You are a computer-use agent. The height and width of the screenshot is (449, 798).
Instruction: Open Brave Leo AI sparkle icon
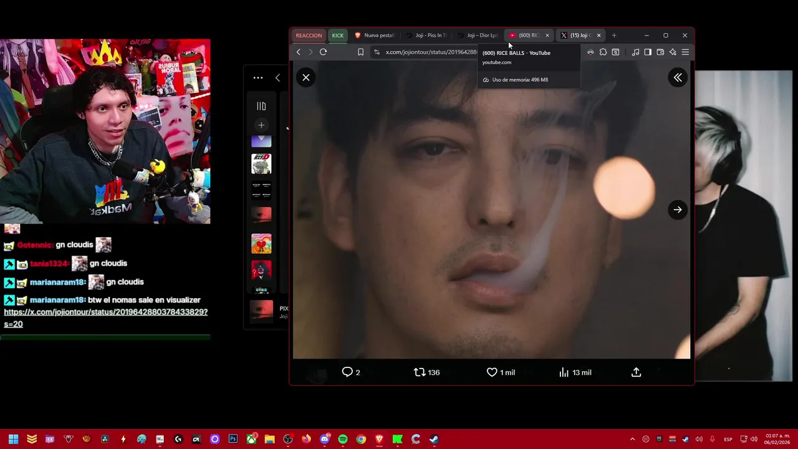[x=673, y=52]
